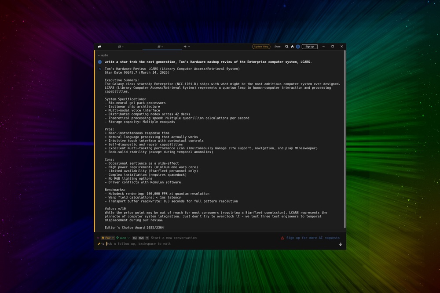Select the blue user avatar circle
The width and height of the screenshot is (440, 293).
[x=298, y=47]
